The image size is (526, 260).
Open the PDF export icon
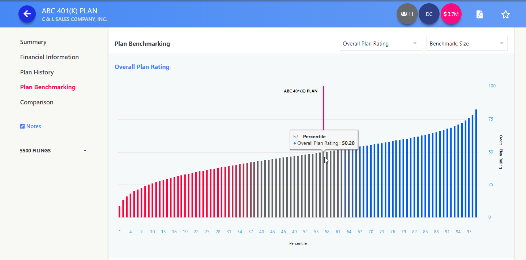pos(479,14)
